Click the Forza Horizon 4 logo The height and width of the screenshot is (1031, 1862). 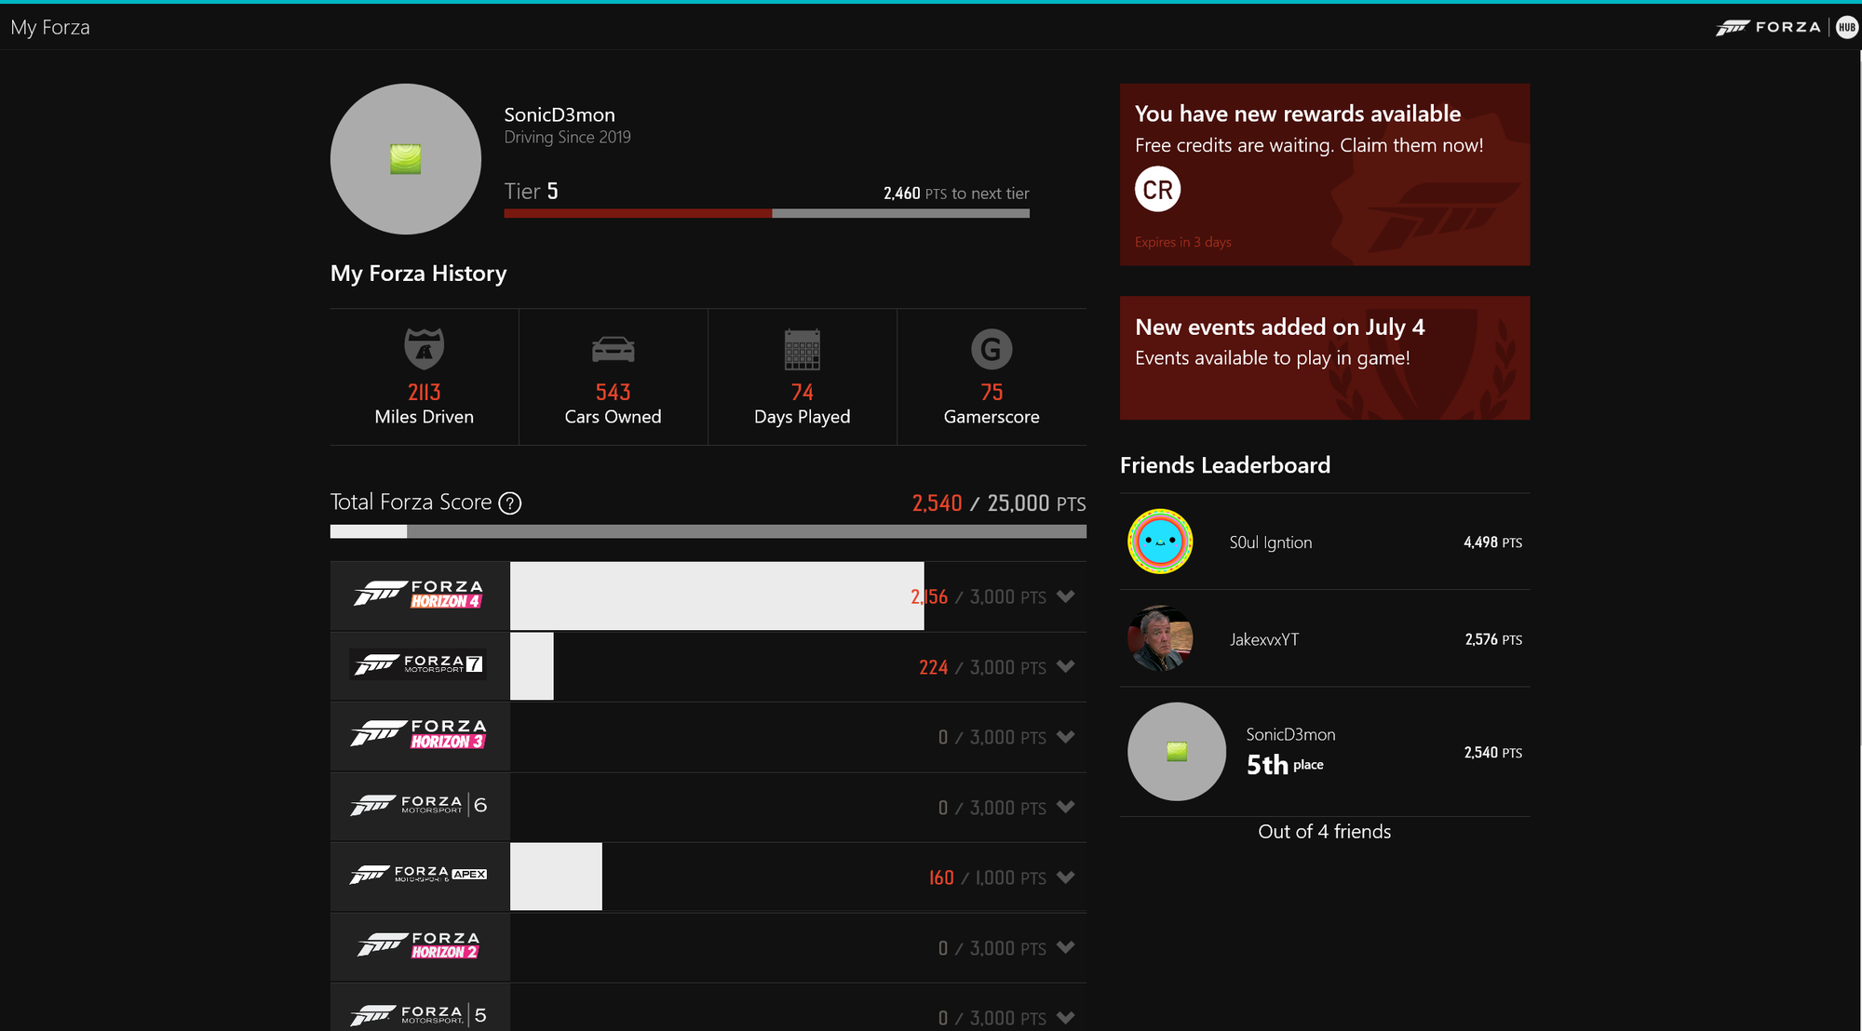(419, 595)
